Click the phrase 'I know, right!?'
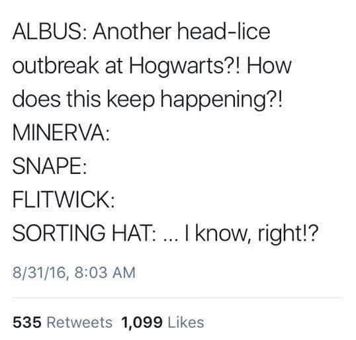This screenshot has height=340, width=356. pyautogui.click(x=251, y=234)
